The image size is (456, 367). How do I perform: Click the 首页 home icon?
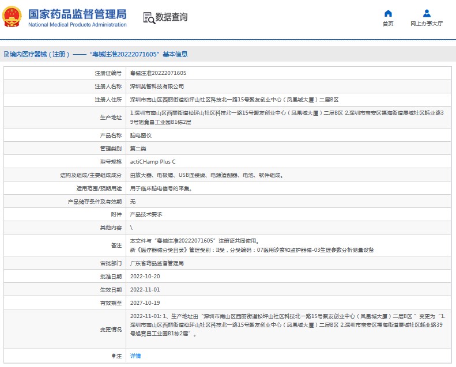(388, 13)
